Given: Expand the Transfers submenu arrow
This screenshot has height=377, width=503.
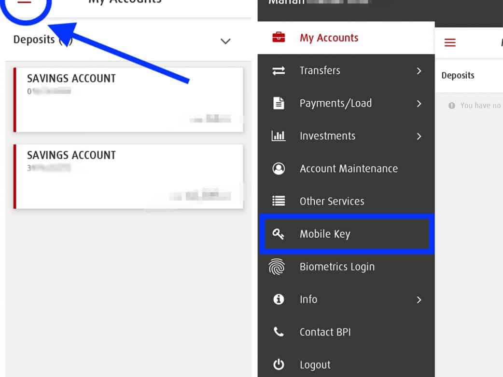Looking at the screenshot, I should coord(419,71).
